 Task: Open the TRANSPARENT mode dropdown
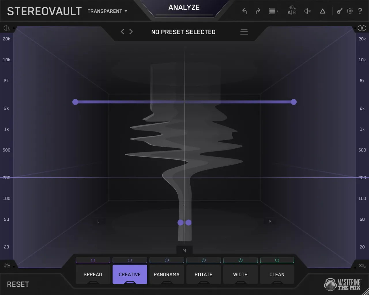click(x=107, y=11)
